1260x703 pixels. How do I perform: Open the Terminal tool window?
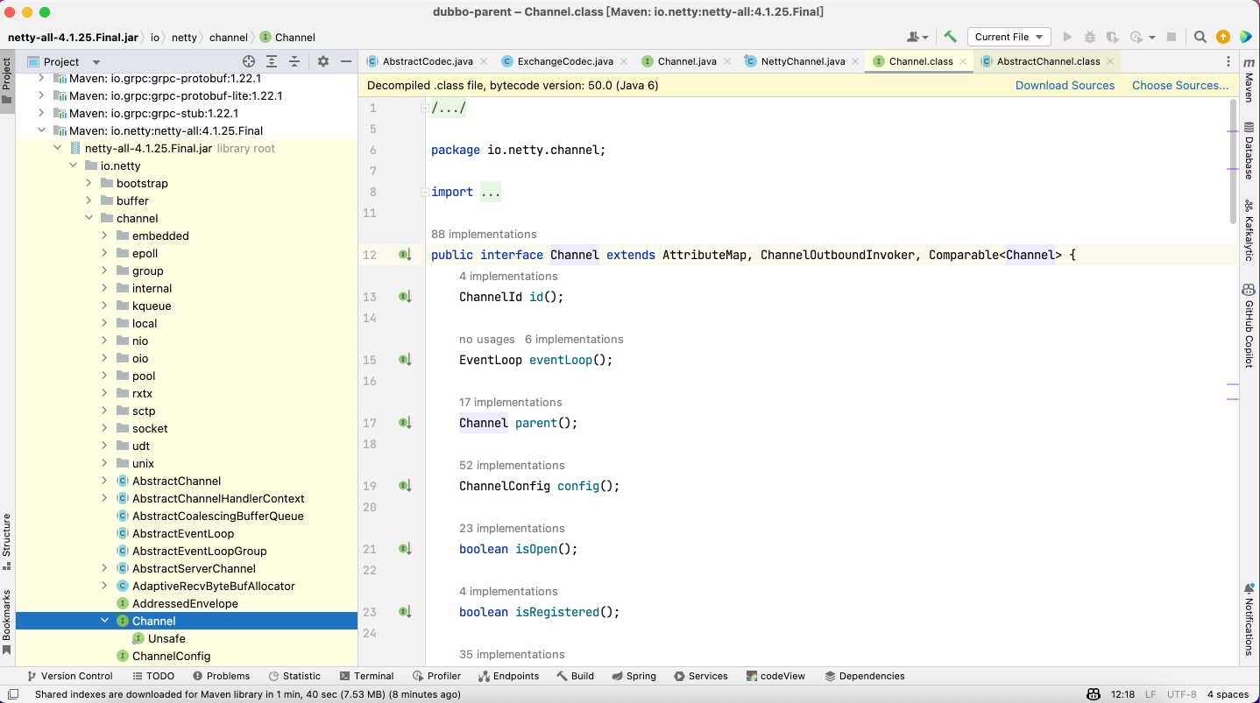[x=366, y=676]
